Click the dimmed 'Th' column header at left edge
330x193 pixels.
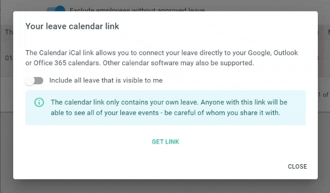click(x=9, y=32)
